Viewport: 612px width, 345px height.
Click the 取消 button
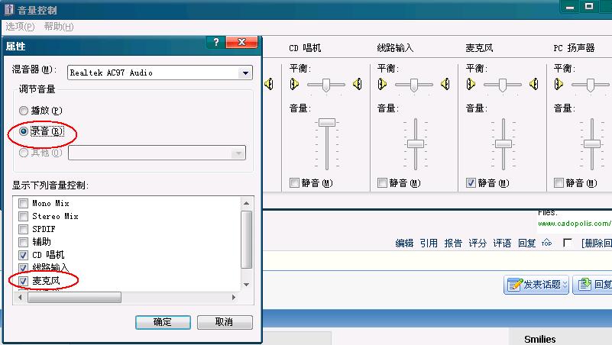point(225,322)
